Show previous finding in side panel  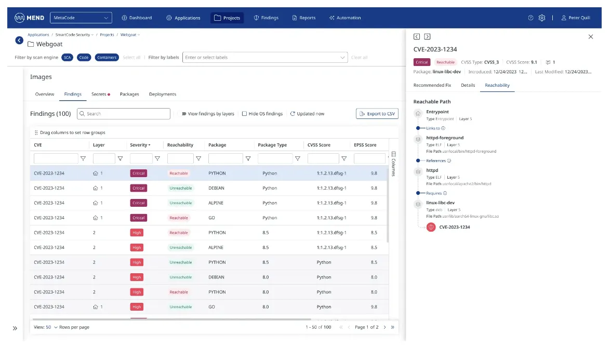(x=417, y=36)
